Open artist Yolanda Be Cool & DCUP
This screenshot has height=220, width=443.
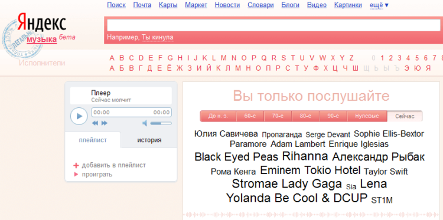pos(297,198)
